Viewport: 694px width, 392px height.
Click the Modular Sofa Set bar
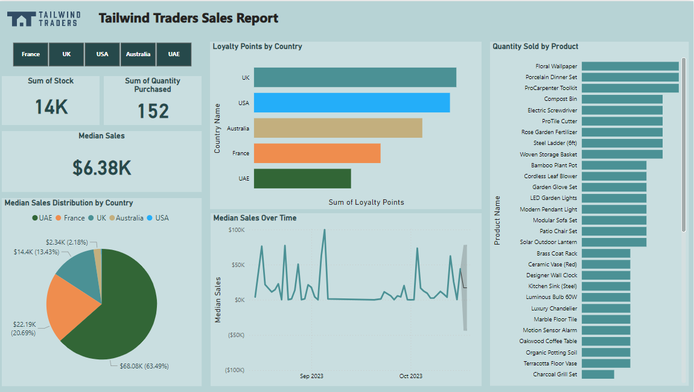[x=614, y=220]
